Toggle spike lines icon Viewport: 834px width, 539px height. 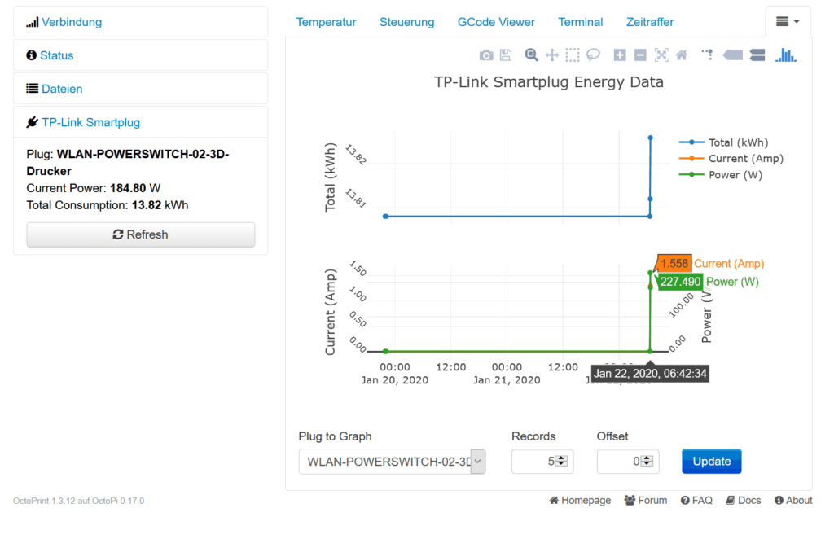[708, 55]
